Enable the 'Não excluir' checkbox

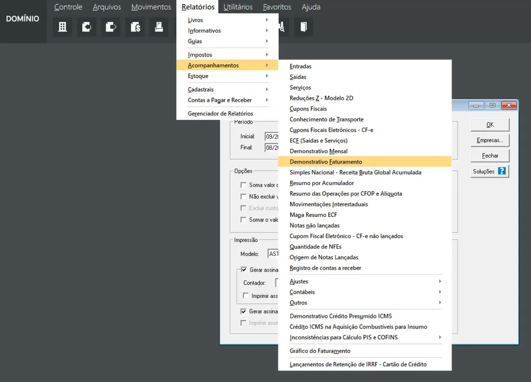tap(243, 197)
